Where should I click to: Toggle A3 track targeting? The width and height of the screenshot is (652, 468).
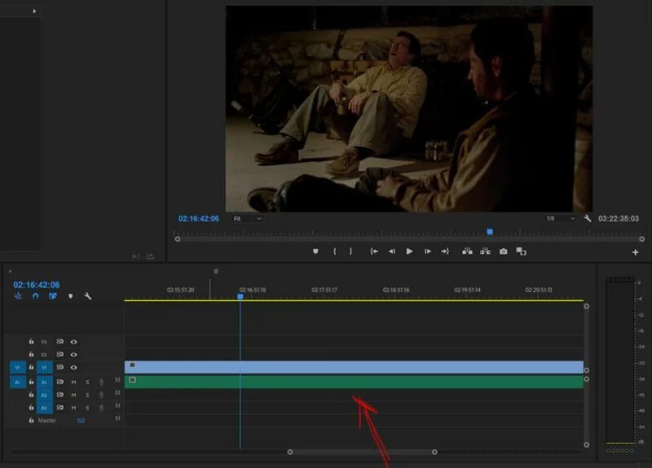(x=44, y=408)
